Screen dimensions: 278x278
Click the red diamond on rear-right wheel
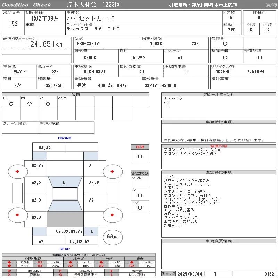pyautogui.click(x=112, y=215)
